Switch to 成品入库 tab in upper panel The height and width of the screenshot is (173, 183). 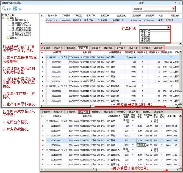(x=133, y=48)
